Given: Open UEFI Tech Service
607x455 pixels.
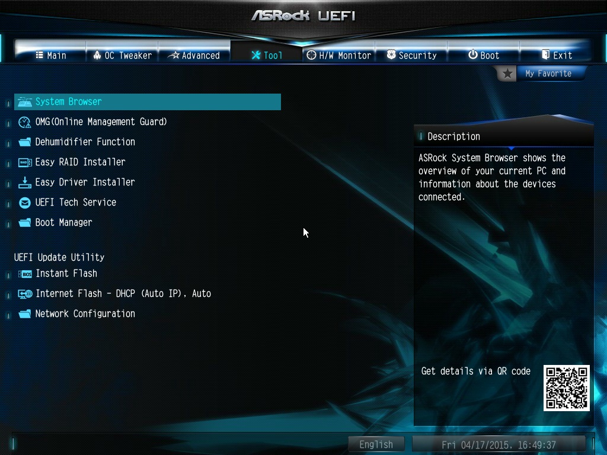Looking at the screenshot, I should pos(75,203).
